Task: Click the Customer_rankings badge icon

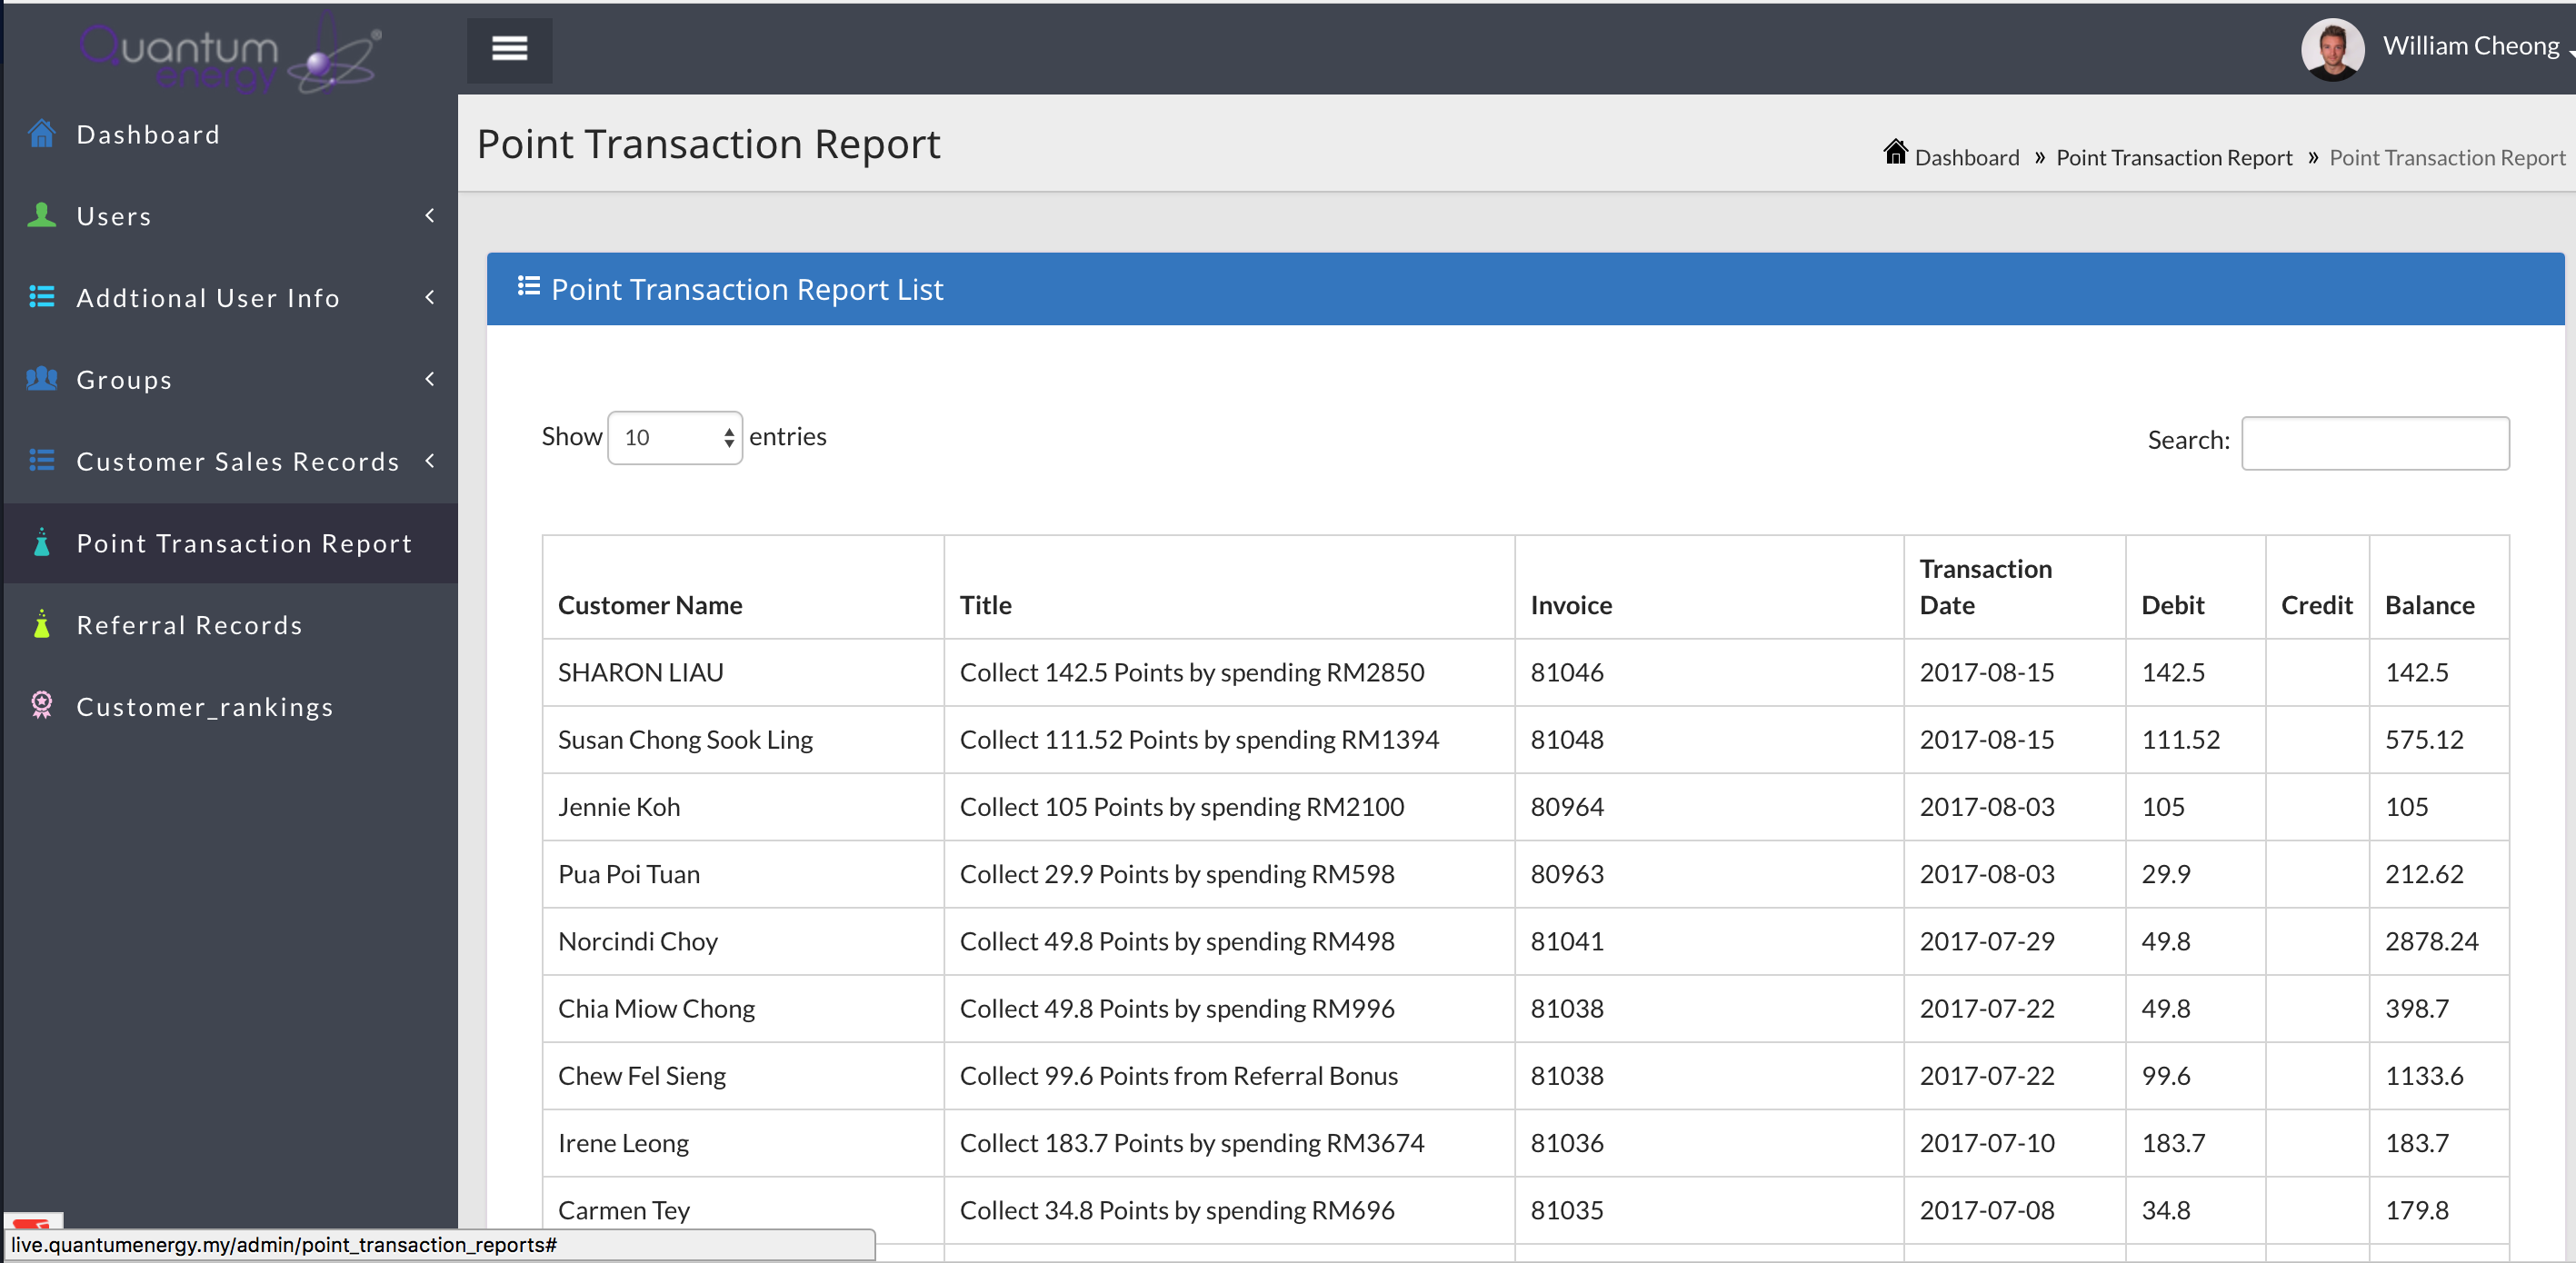Action: tap(41, 705)
